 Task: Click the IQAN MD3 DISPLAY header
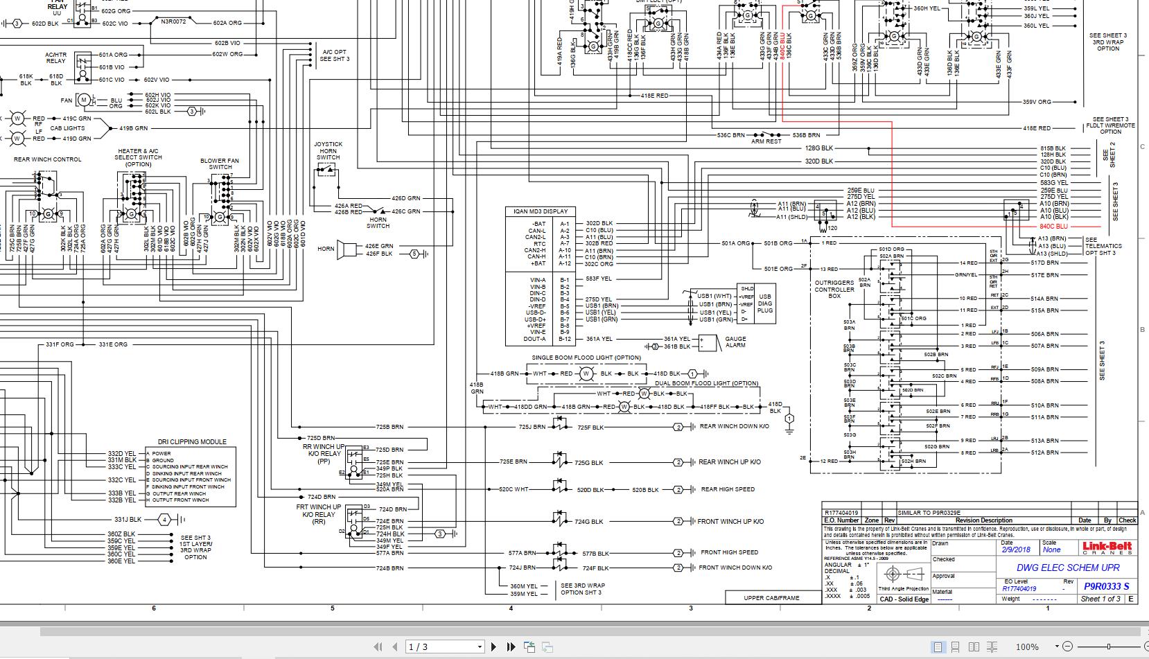541,211
